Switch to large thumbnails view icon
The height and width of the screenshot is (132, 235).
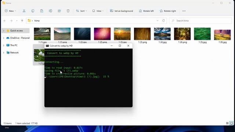coord(231,123)
